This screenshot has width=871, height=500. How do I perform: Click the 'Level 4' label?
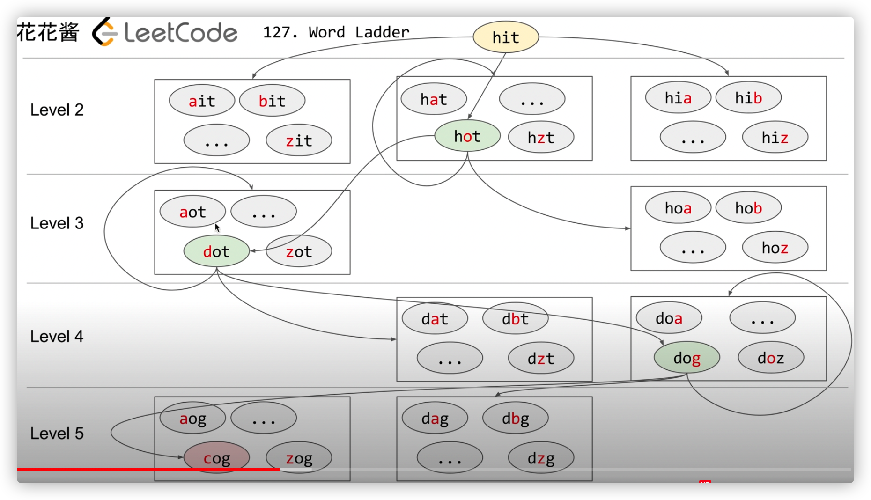point(57,336)
